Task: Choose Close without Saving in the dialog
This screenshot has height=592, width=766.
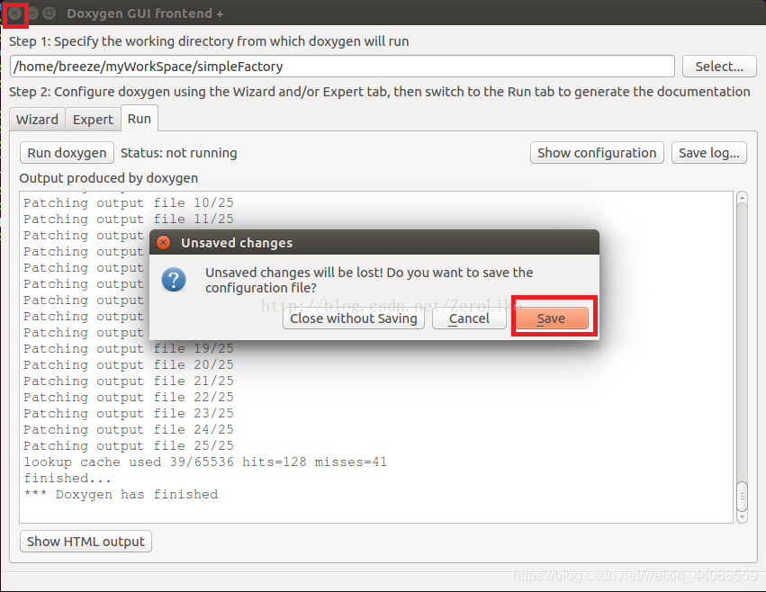Action: [x=353, y=318]
